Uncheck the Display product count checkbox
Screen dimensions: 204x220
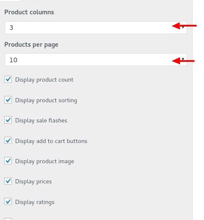coord(8,80)
